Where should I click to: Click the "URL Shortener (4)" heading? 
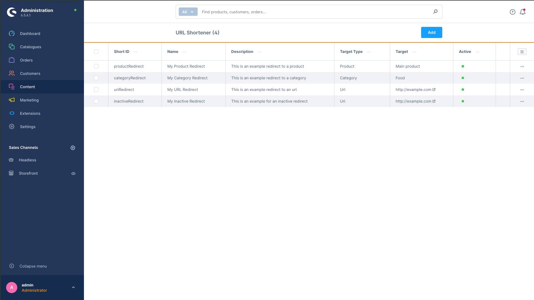tap(197, 33)
